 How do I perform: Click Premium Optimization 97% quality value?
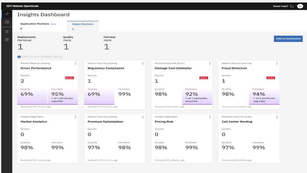pos(94,148)
